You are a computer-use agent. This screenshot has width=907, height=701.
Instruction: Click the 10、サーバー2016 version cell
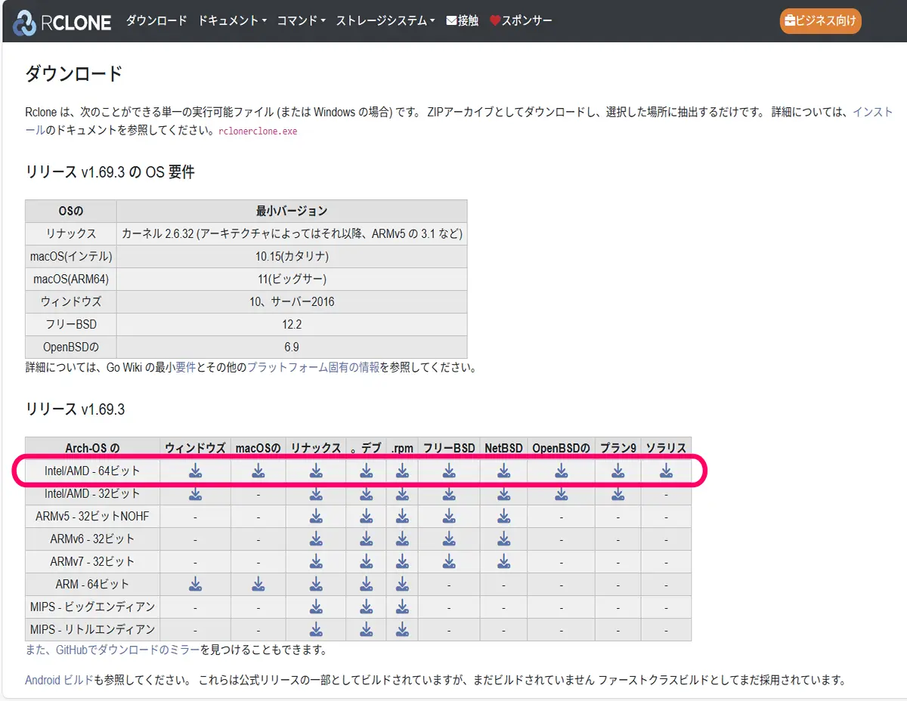pyautogui.click(x=292, y=301)
